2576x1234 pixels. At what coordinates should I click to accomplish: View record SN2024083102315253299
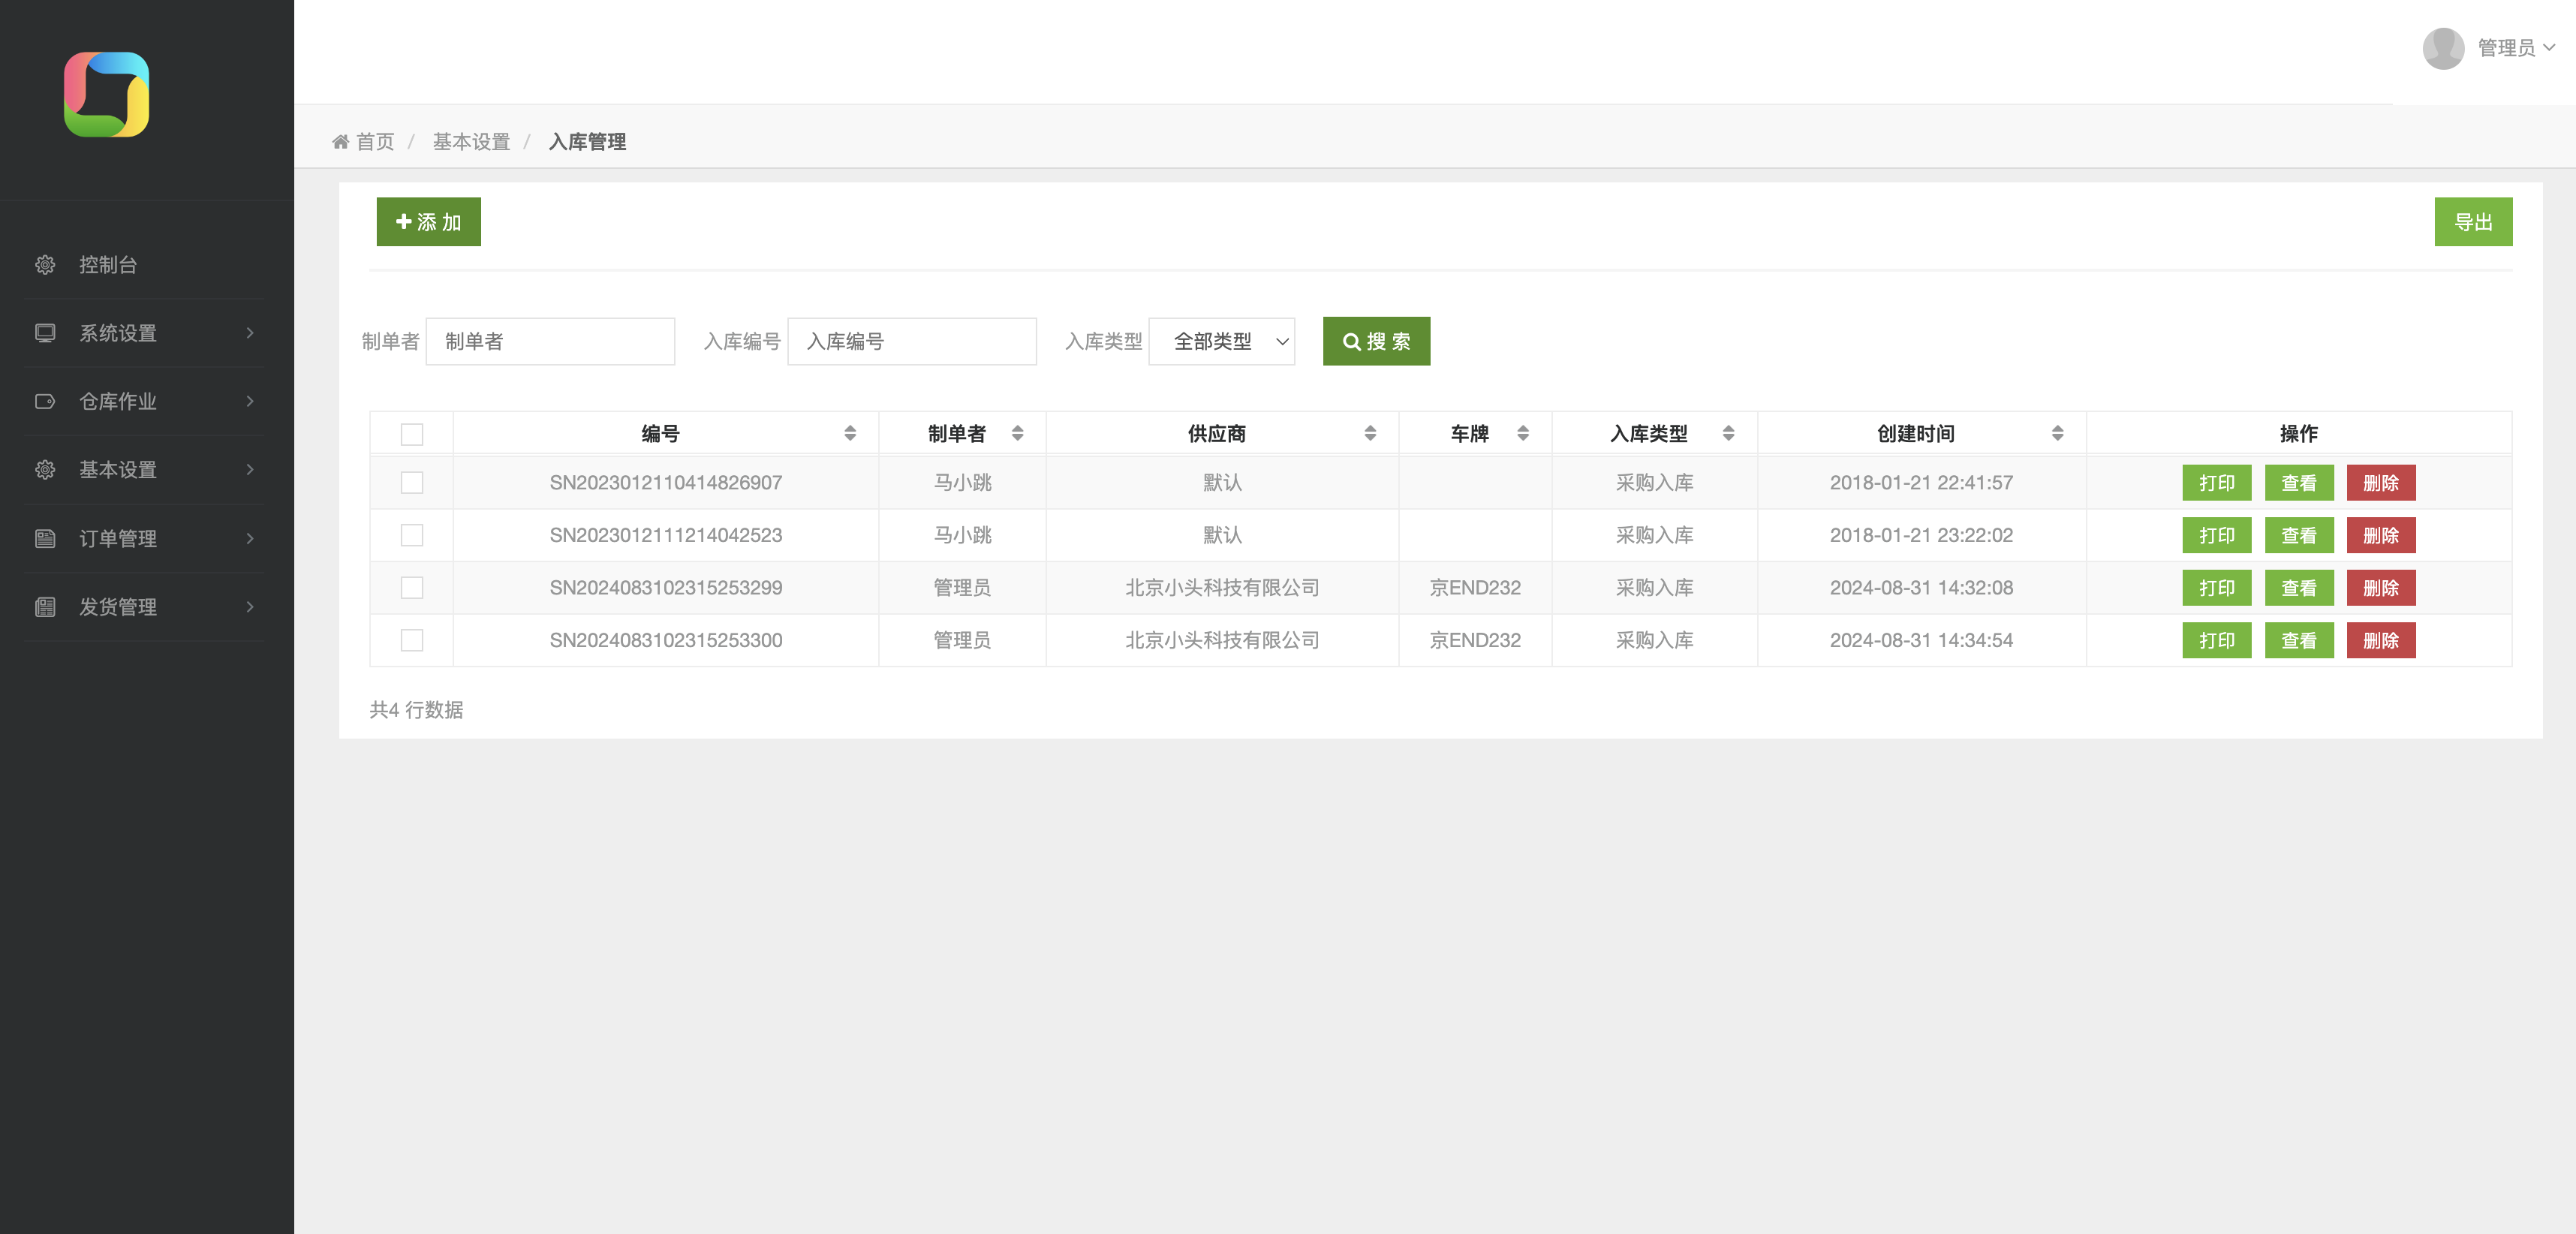click(2298, 587)
